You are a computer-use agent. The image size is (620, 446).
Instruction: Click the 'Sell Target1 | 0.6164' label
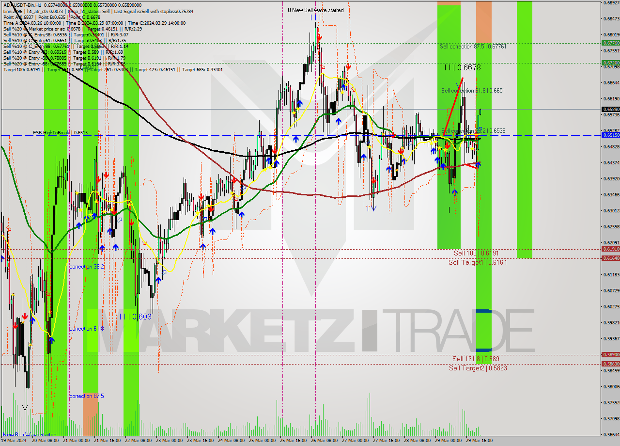point(478,262)
